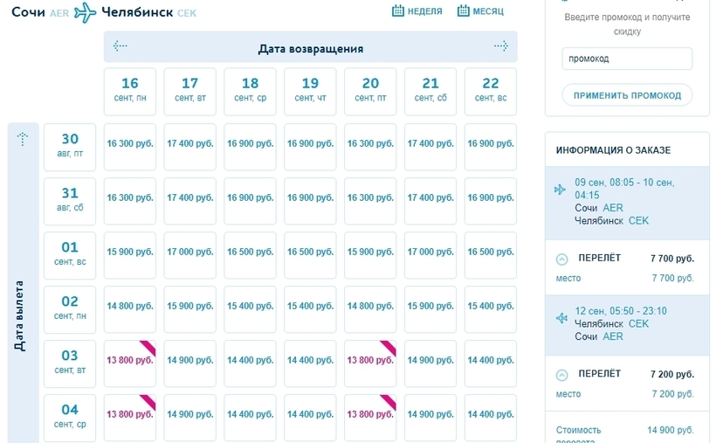Screen dimensions: 716x443
Task: Choose departure date 04 сент, ср
Action: tap(70, 415)
